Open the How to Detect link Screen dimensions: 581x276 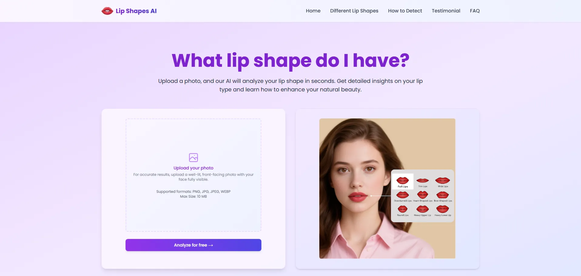[x=405, y=11]
